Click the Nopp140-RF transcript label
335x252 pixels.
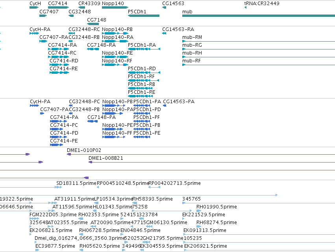[x=117, y=61]
